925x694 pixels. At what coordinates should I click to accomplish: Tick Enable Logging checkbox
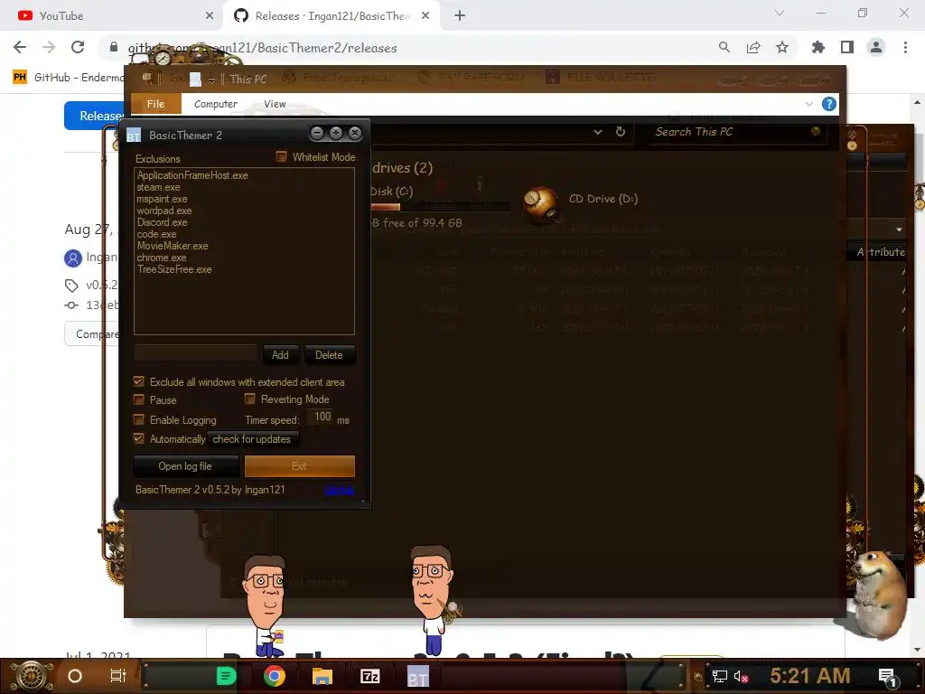pyautogui.click(x=138, y=419)
